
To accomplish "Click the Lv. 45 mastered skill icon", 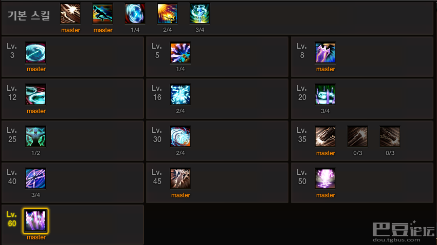I will 180,178.
